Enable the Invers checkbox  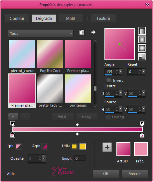pyautogui.click(x=108, y=80)
